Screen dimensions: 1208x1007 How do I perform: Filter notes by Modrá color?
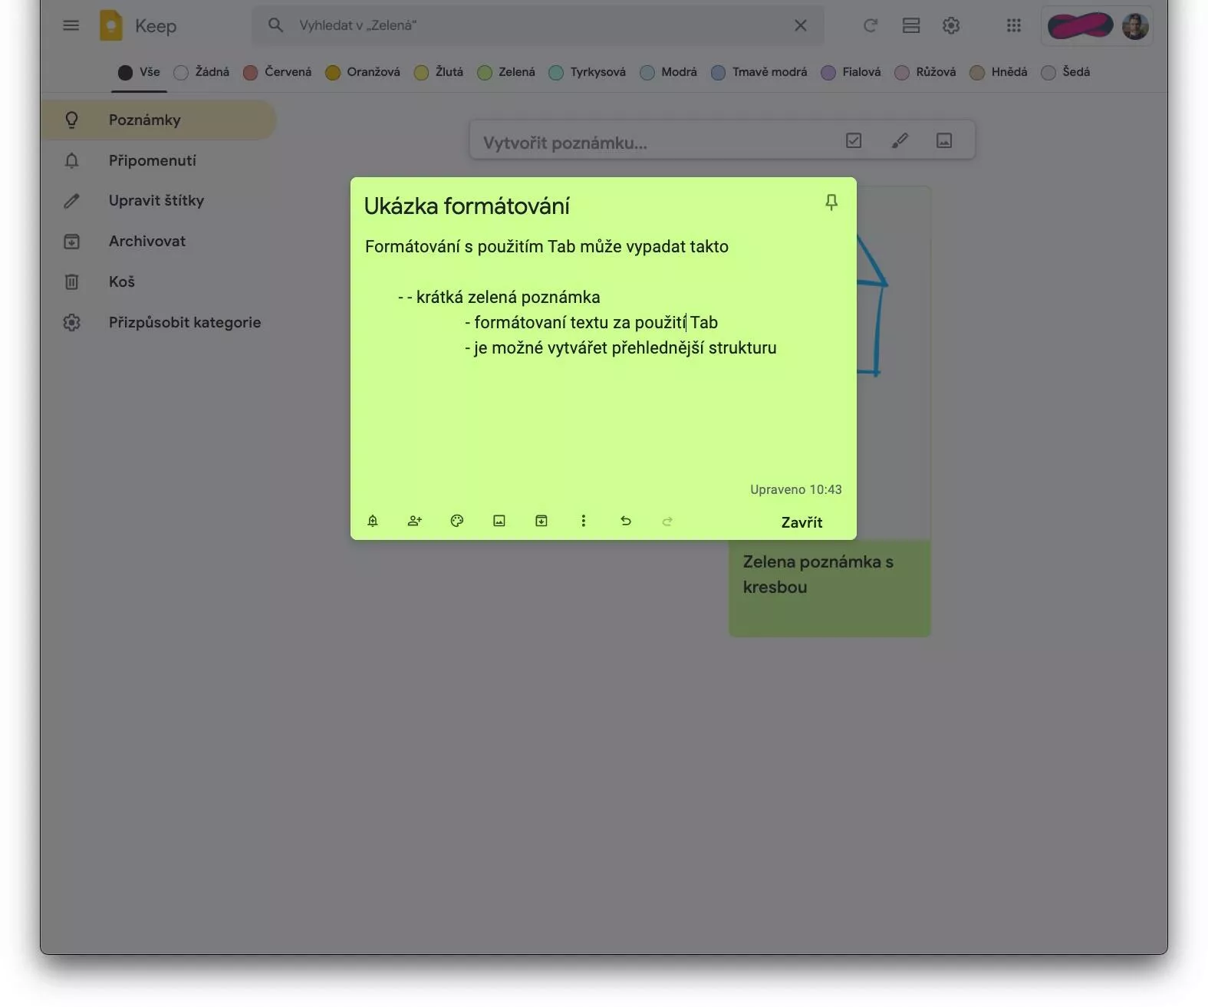(669, 72)
